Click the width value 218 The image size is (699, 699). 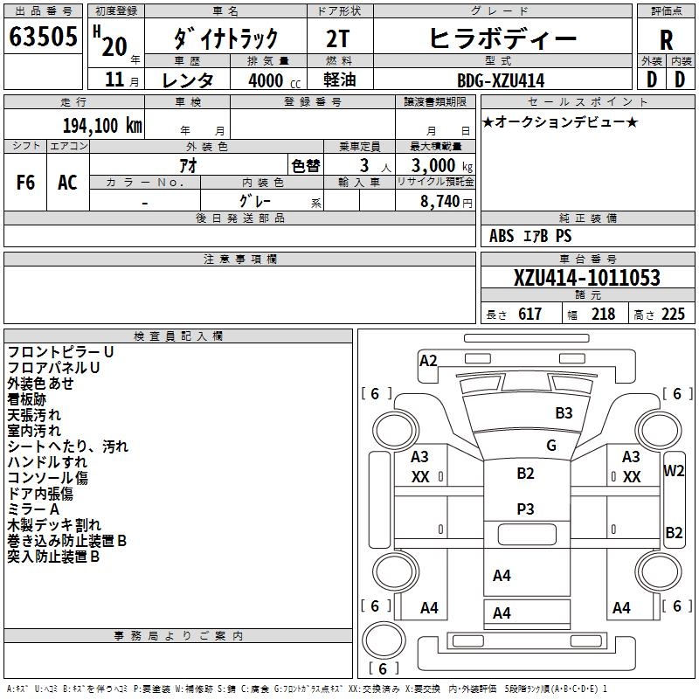pyautogui.click(x=603, y=315)
